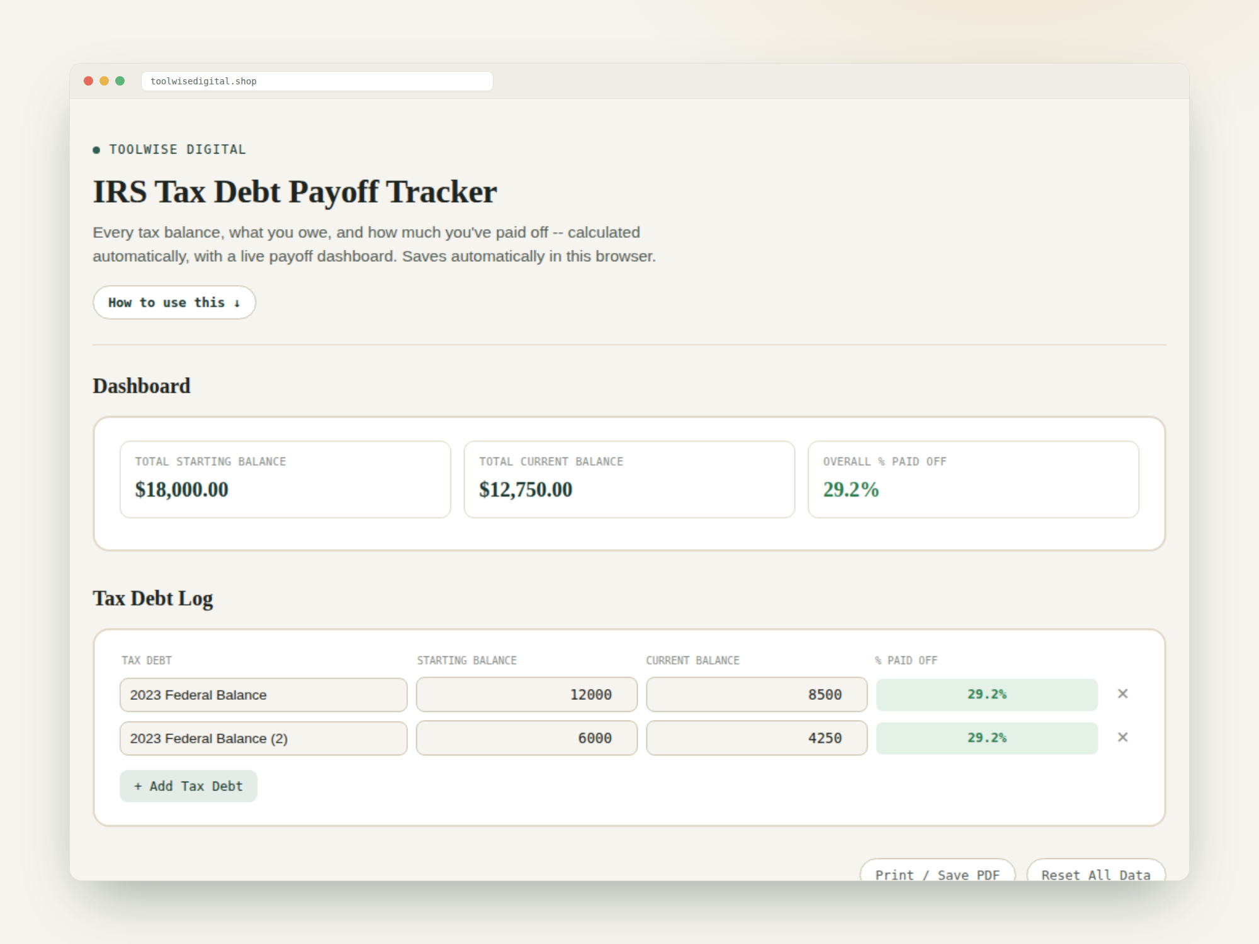
Task: Add a new tax debt entry
Action: pos(188,786)
